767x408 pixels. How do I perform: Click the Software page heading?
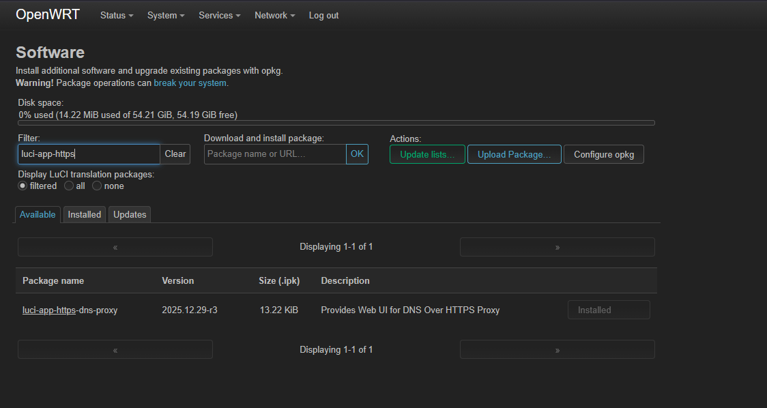[x=50, y=53]
